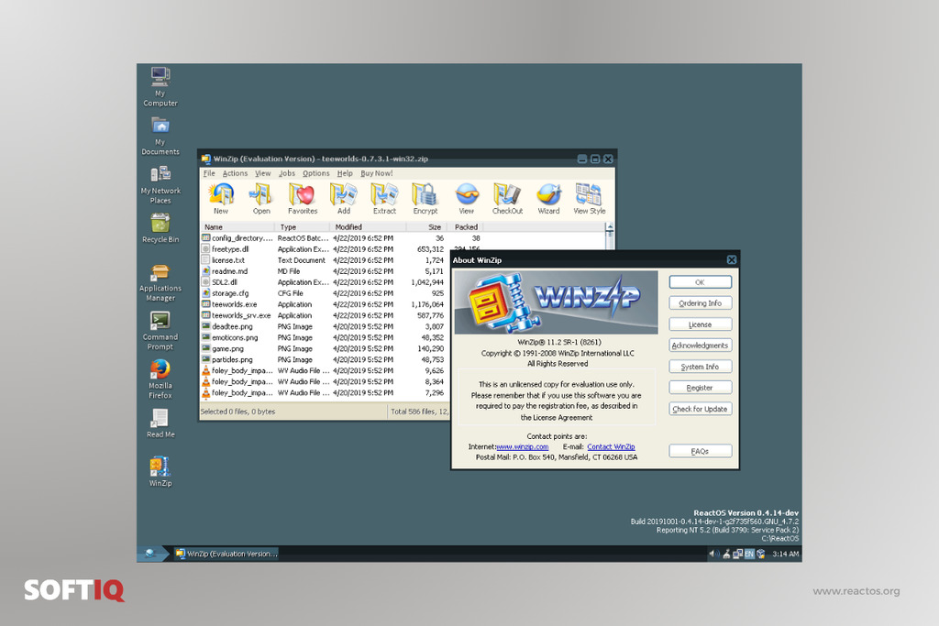Screen dimensions: 939x626
Task: Select deadtee.png in the file list
Action: point(232,327)
